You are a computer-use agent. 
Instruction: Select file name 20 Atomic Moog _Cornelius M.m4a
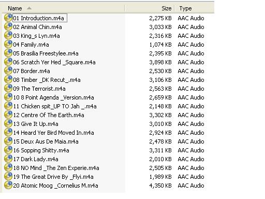click(x=55, y=186)
